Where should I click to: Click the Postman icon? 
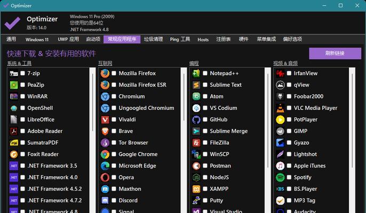196,166
